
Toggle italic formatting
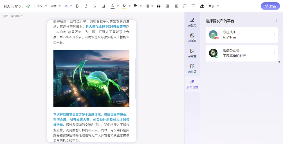pyautogui.click(x=86, y=6)
